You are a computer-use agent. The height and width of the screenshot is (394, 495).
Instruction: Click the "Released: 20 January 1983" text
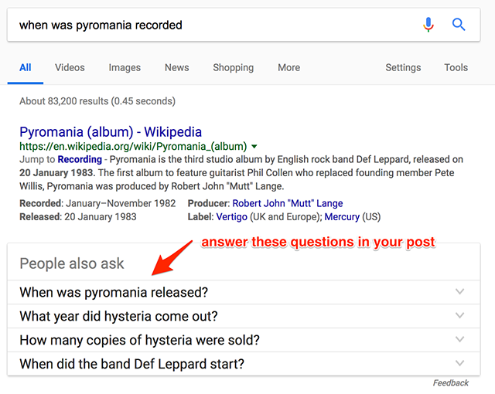[x=78, y=217]
